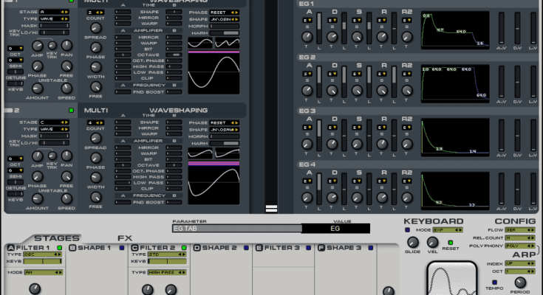The height and width of the screenshot is (295, 543).
Task: Click the Parameter display field showing EG TAB
Action: [236, 229]
